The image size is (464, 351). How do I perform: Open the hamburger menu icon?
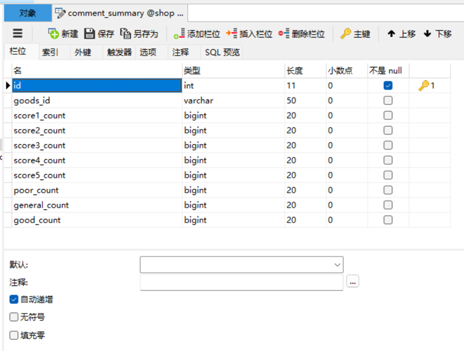(18, 33)
